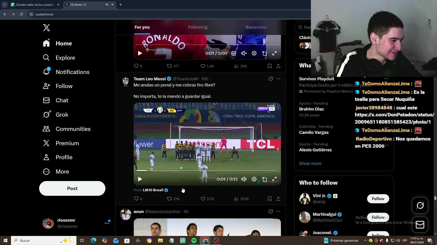Open the floating Grok button

pos(420,206)
